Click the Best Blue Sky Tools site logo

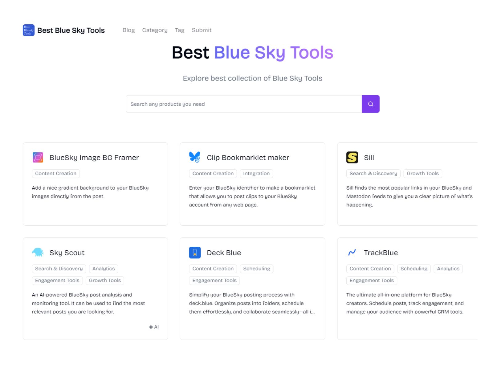[63, 30]
